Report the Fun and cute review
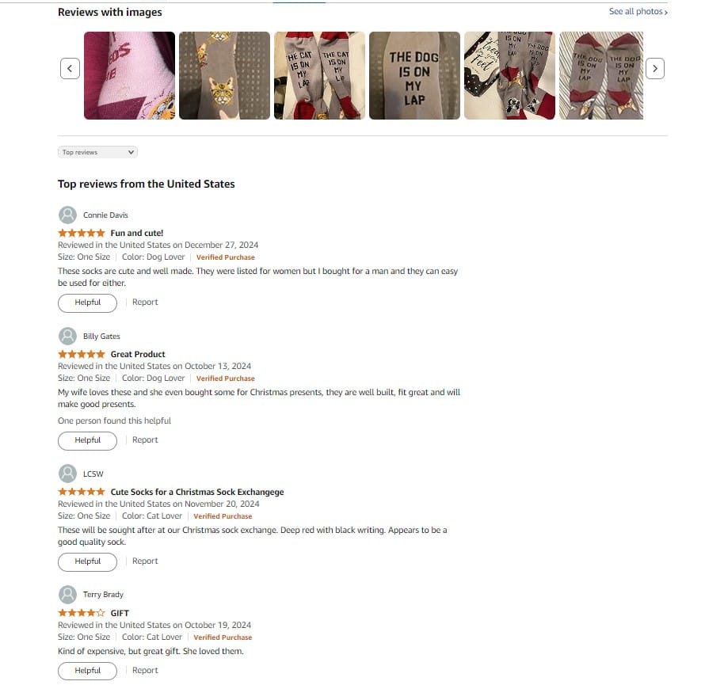The image size is (705, 685). [x=145, y=302]
